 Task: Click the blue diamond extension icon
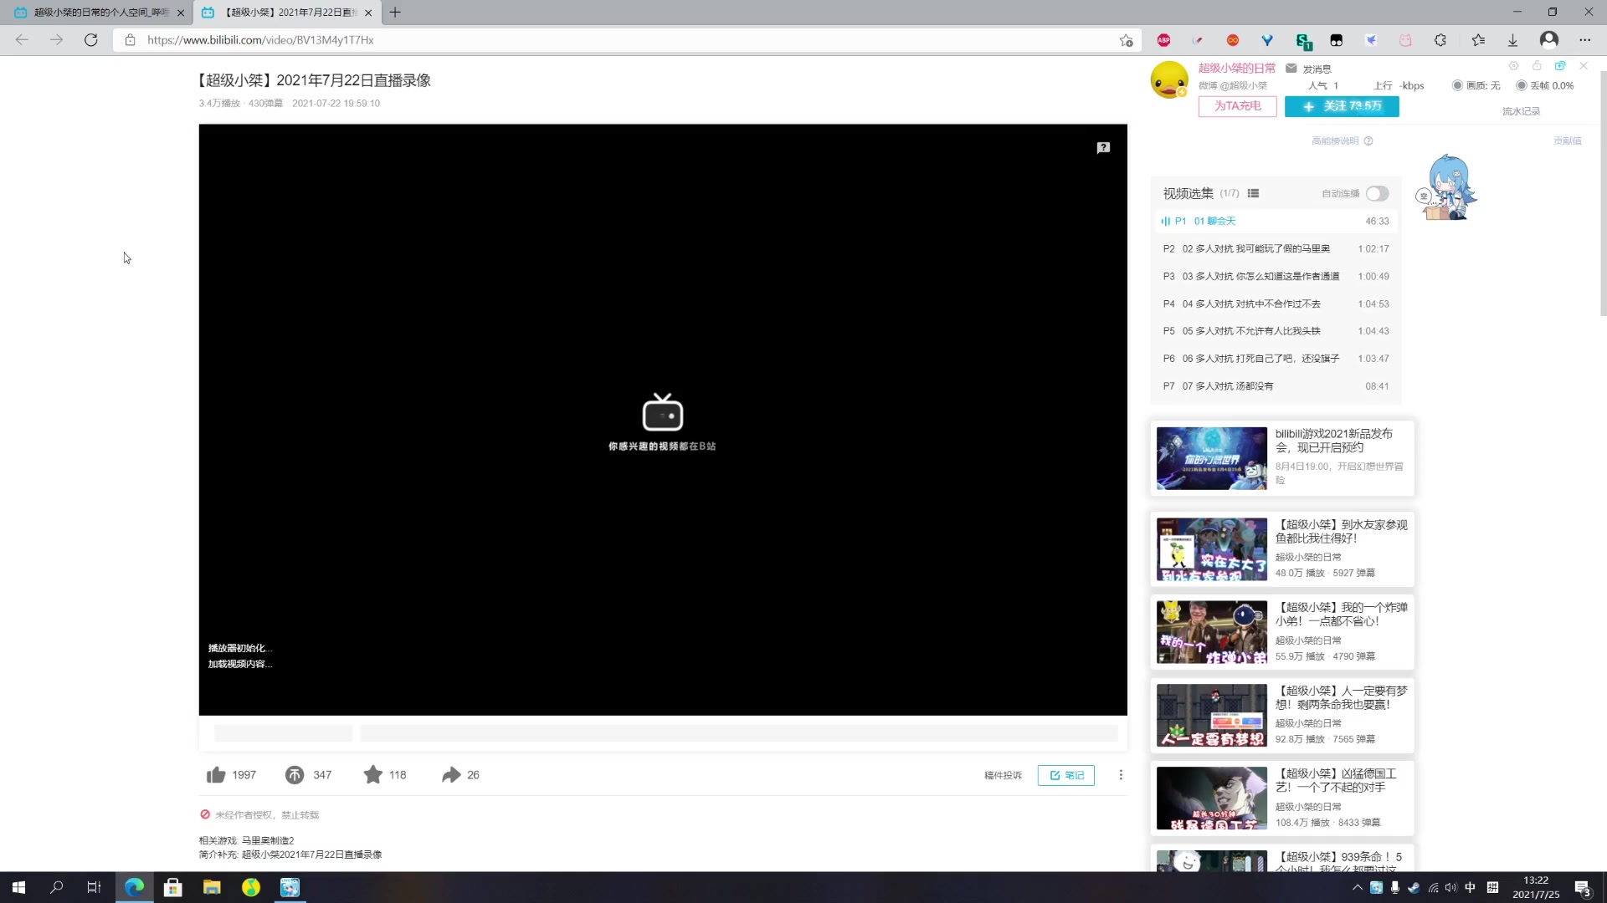pos(1267,40)
